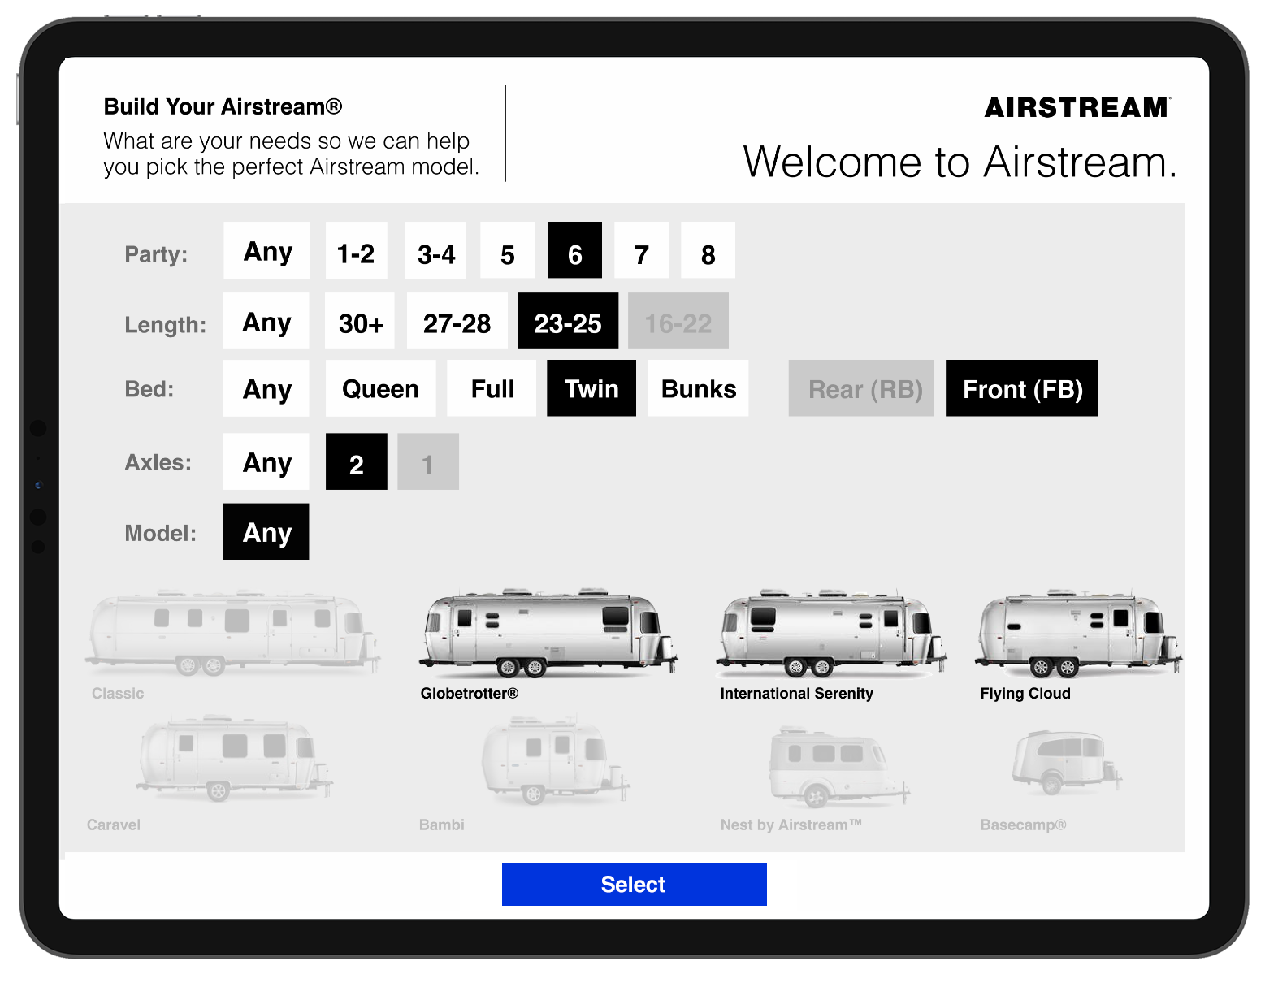
Task: Click the International Serenity label
Action: click(796, 694)
